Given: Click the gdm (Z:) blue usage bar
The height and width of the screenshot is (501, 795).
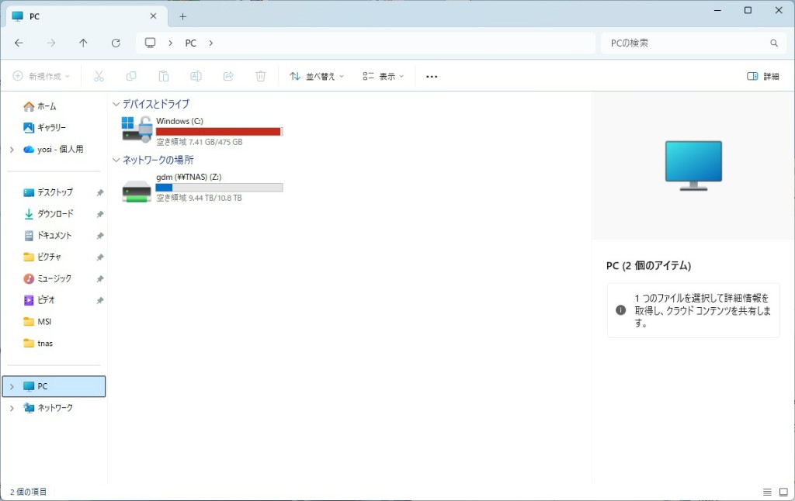Looking at the screenshot, I should [219, 188].
